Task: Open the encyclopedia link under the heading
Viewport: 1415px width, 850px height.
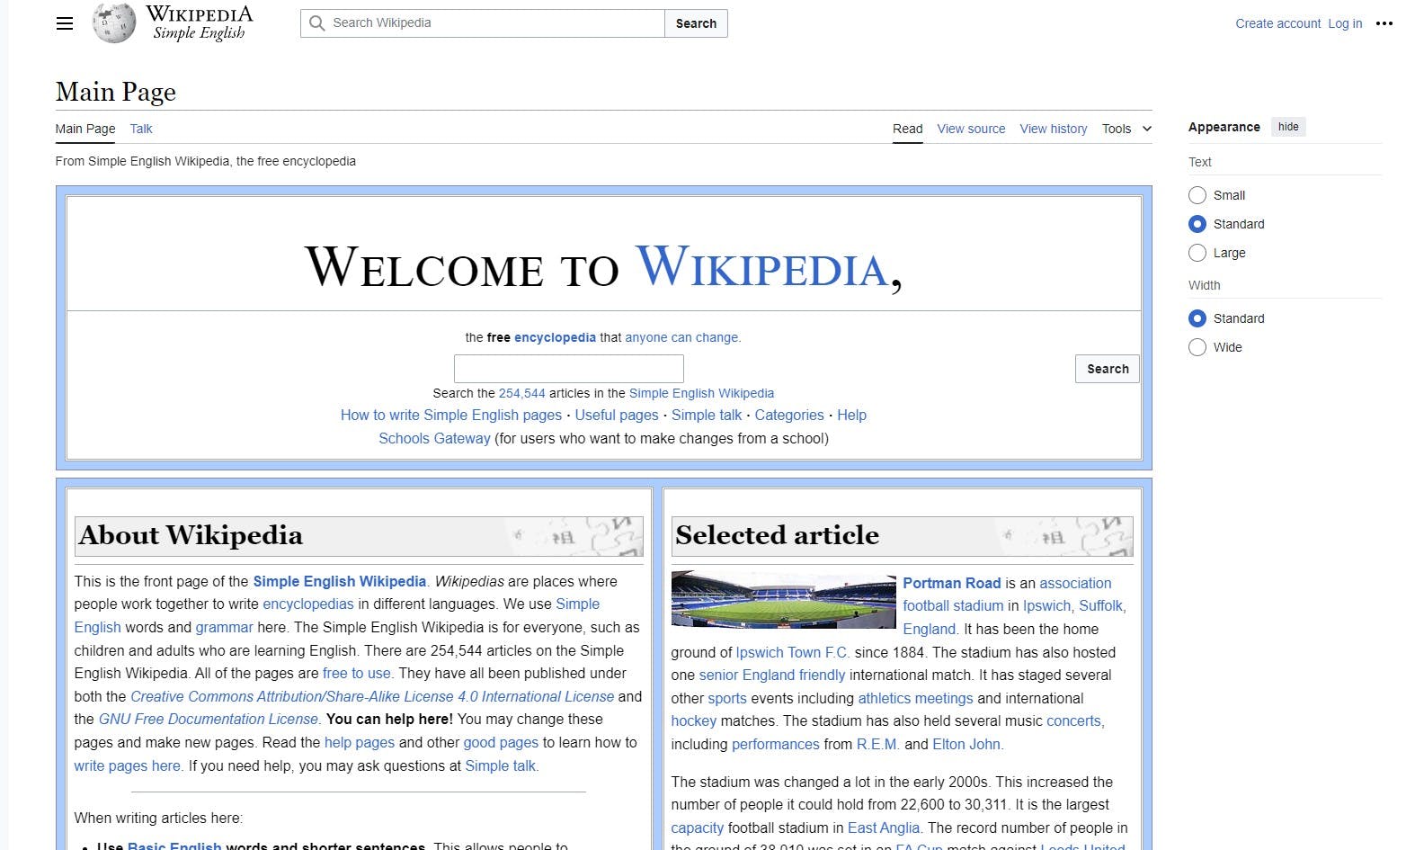Action: pos(555,337)
